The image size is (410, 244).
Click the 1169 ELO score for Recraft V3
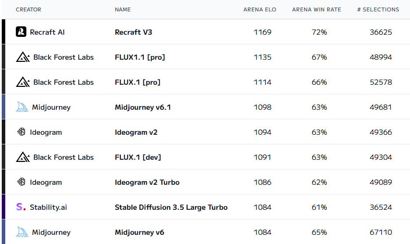point(262,32)
